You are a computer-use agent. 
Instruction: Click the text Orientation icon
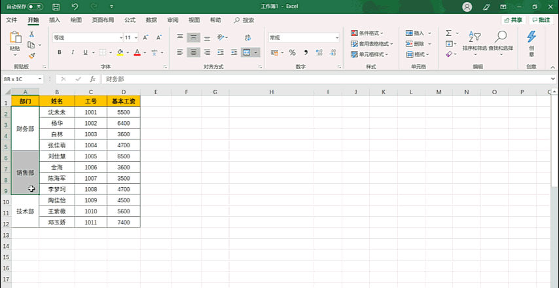[x=221, y=37]
